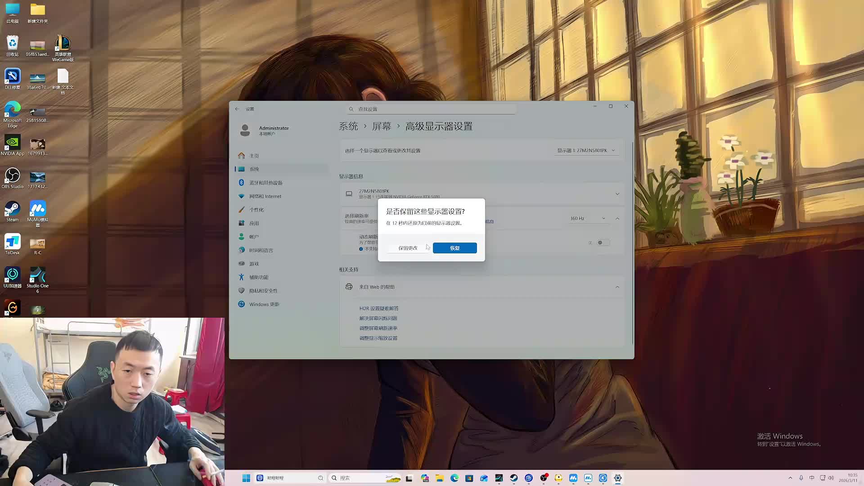Collapse the 来自 Web 的帮助 section
Viewport: 864px width, 486px height.
[x=617, y=287]
